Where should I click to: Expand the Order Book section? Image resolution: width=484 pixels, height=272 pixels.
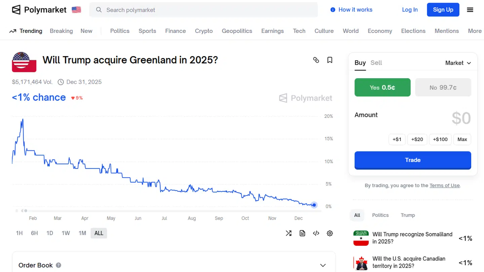point(36,265)
